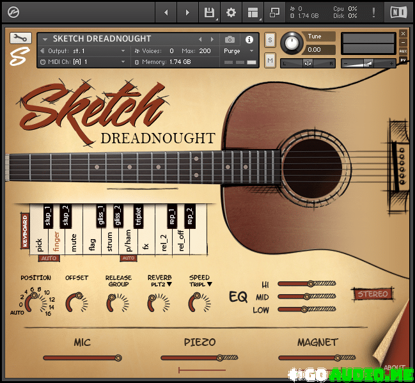Toggle the Mute M button

pyautogui.click(x=270, y=61)
